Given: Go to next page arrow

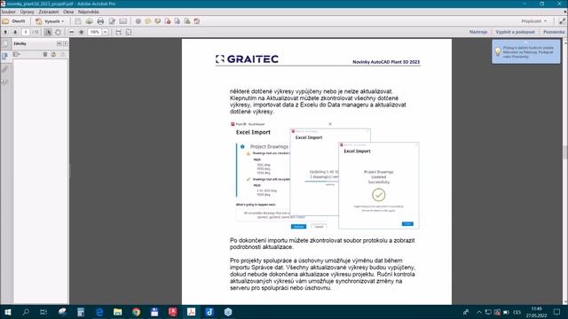Looking at the screenshot, I should click(15, 32).
